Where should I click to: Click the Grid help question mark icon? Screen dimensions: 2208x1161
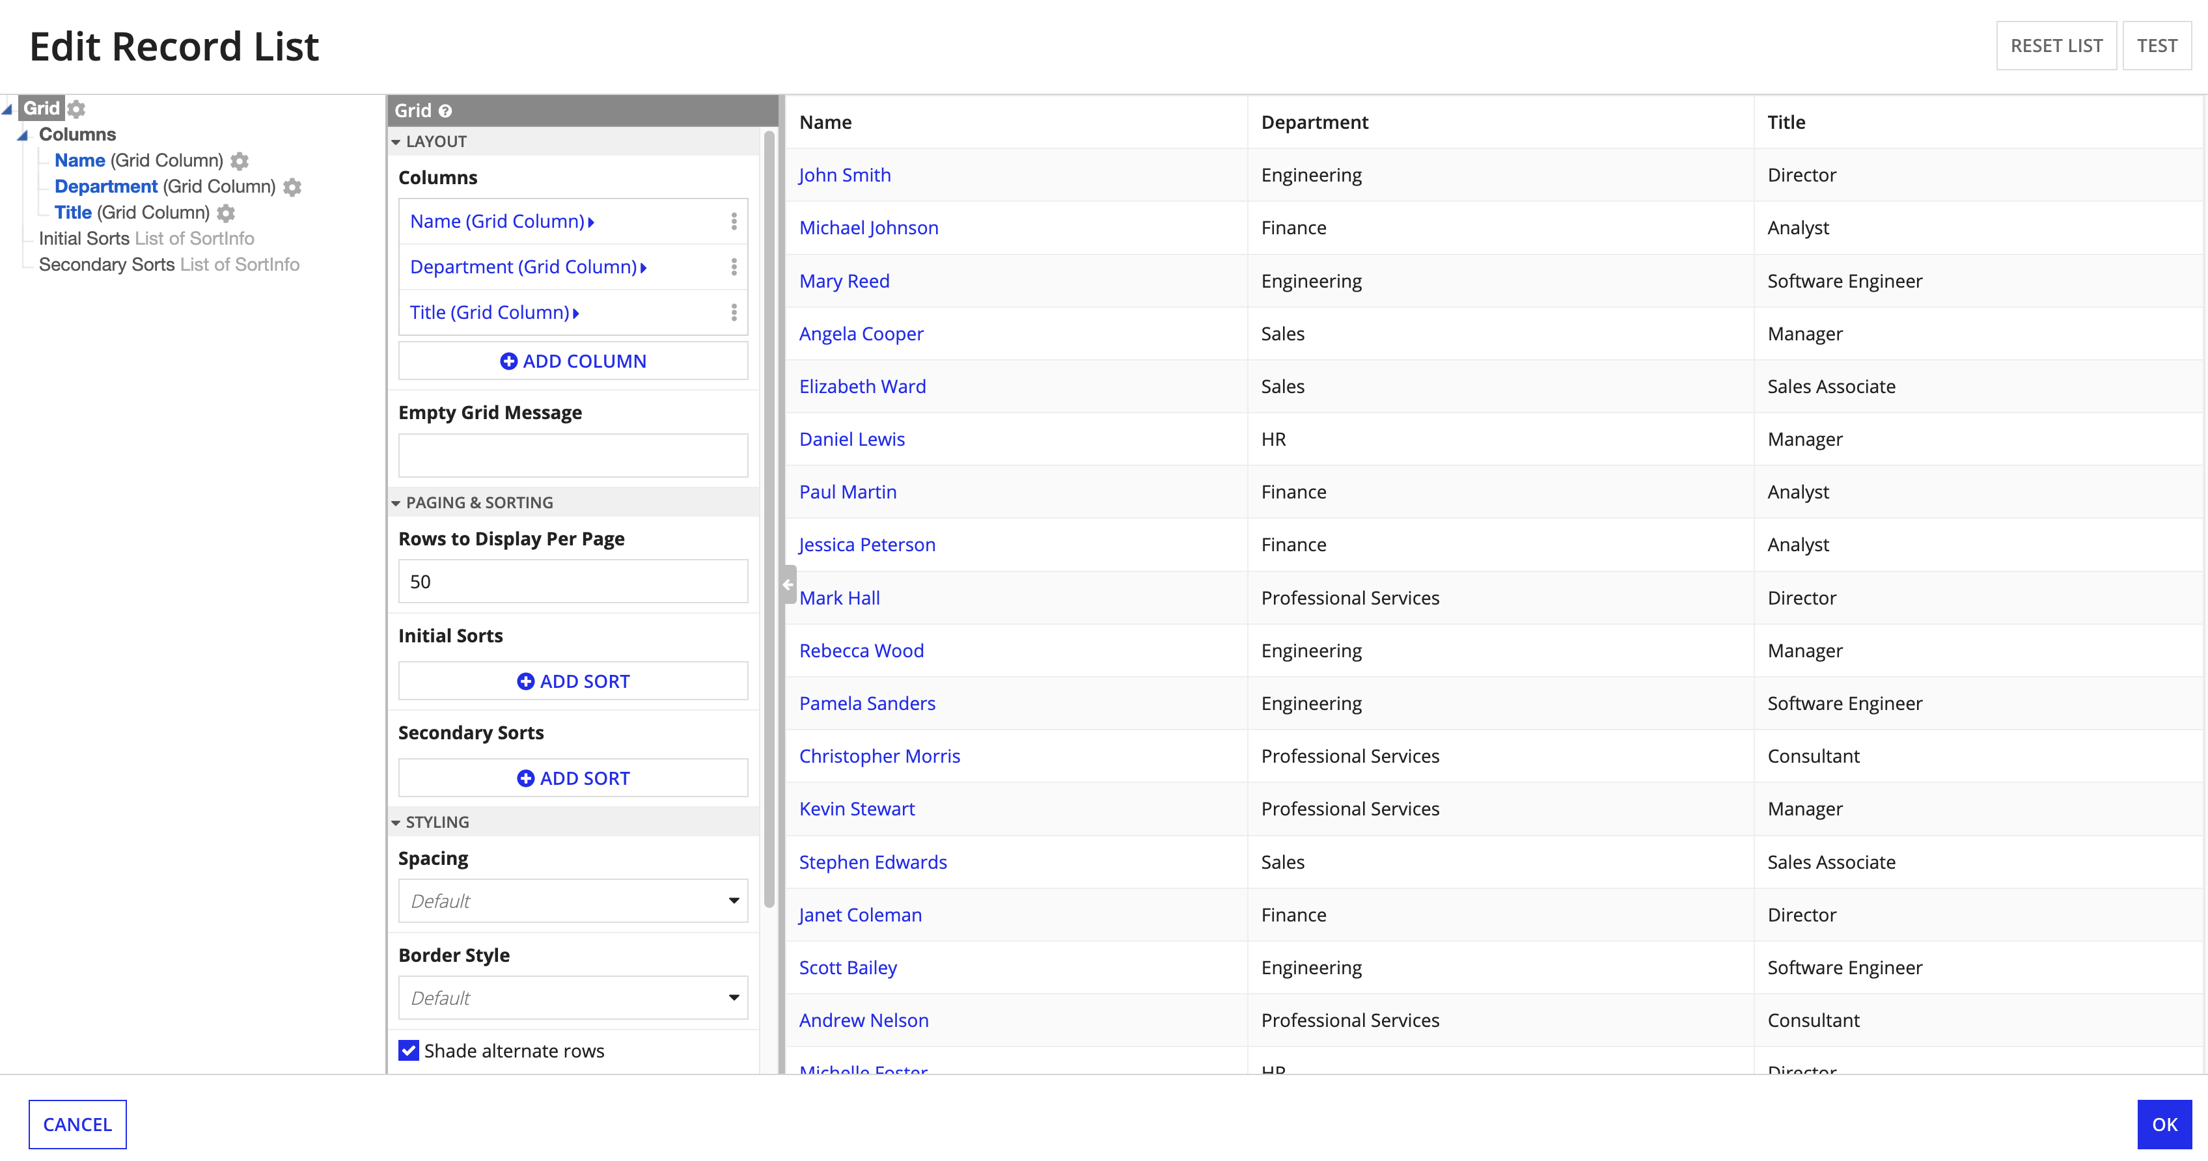[445, 111]
